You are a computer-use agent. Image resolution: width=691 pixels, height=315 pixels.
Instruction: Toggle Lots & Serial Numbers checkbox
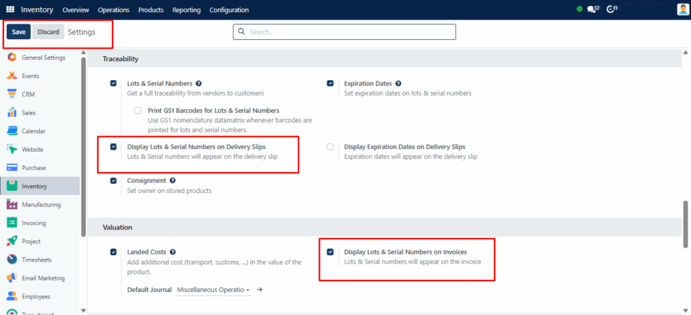tap(113, 83)
